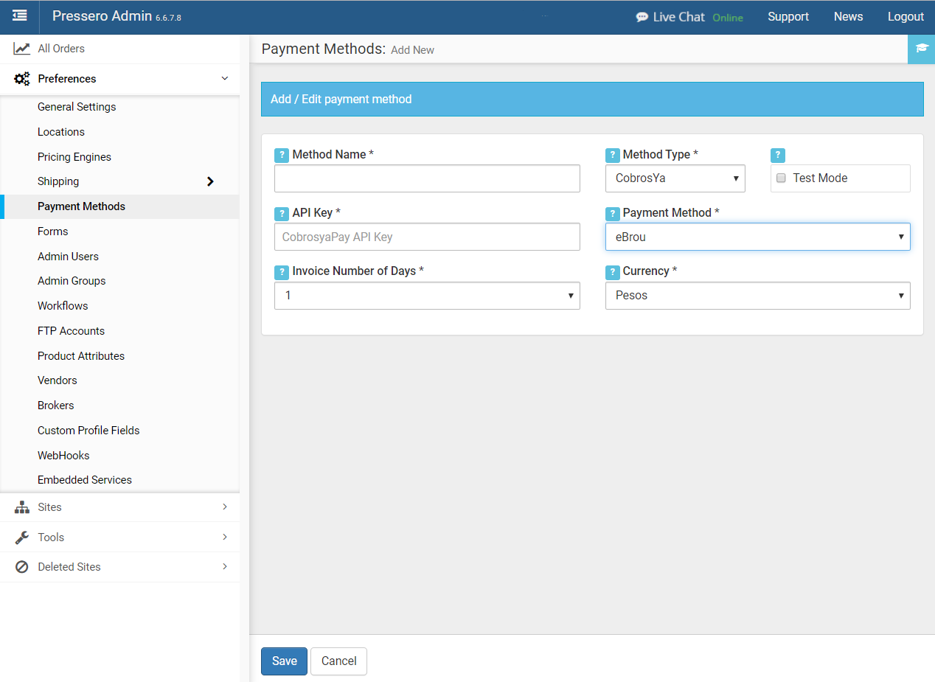
Task: Toggle the sidebar menu hamburger icon
Action: 20,15
